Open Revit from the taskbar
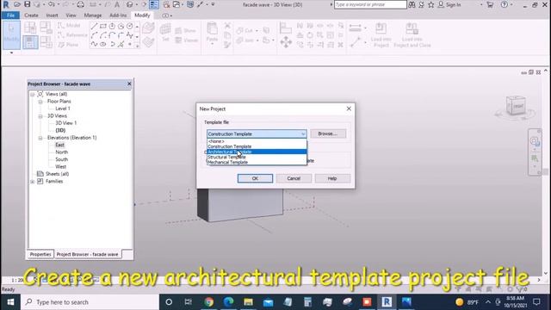The image size is (551, 310). (x=387, y=302)
